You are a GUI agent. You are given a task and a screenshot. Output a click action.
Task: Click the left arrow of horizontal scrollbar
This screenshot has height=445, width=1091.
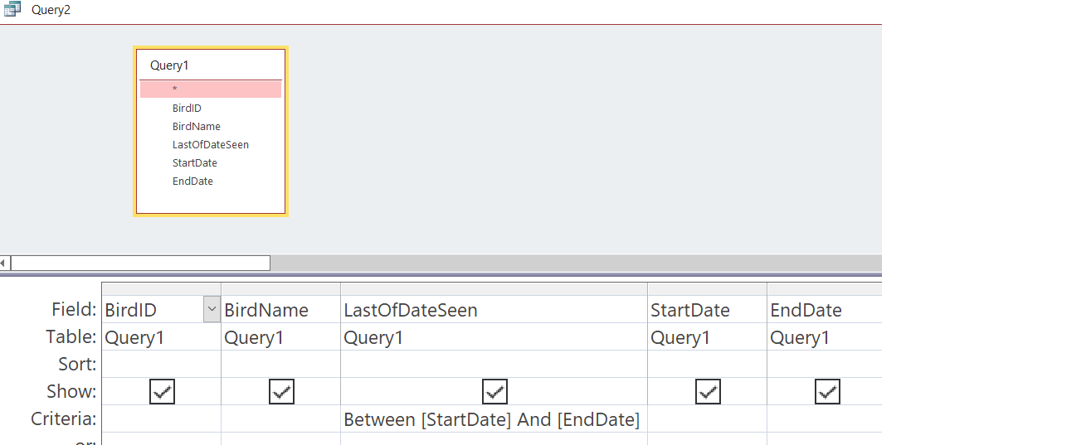4,264
